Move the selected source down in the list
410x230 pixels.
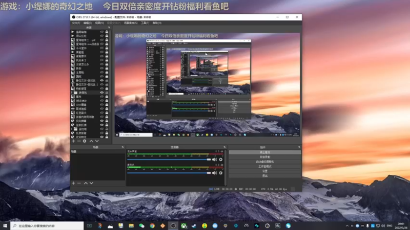click(97, 141)
